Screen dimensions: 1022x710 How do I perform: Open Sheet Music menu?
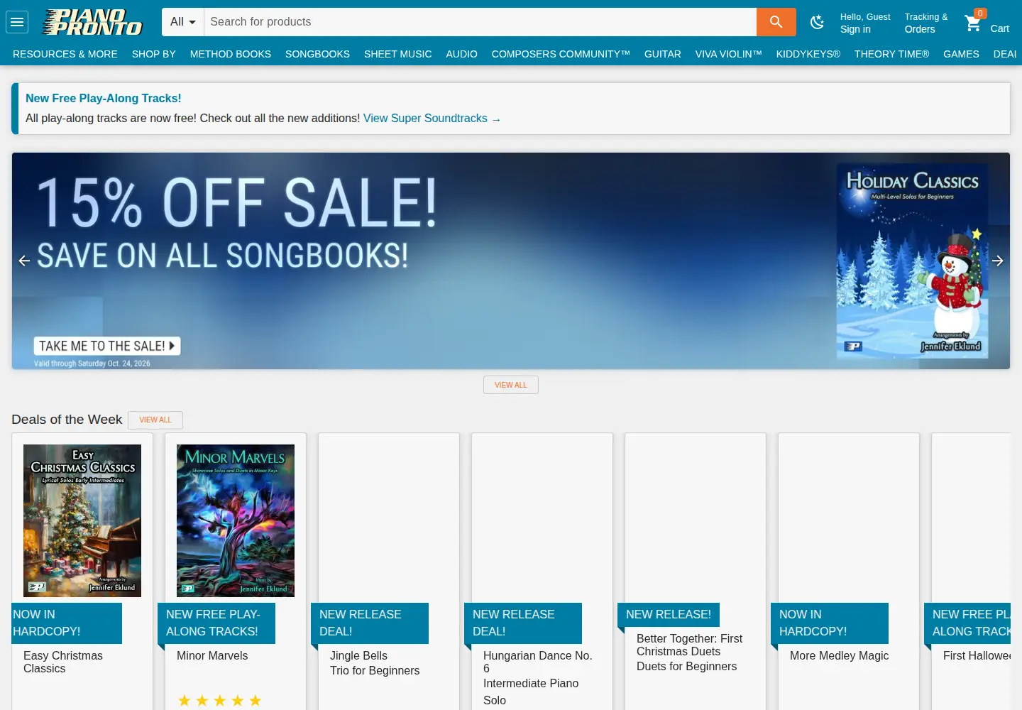click(x=397, y=54)
